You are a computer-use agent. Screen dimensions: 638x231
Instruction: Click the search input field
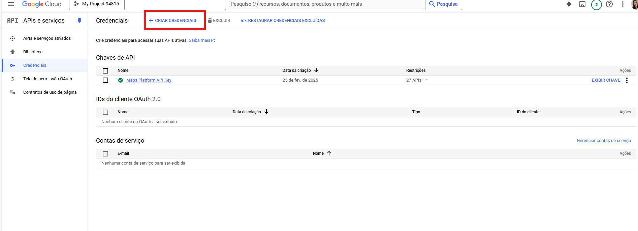325,4
